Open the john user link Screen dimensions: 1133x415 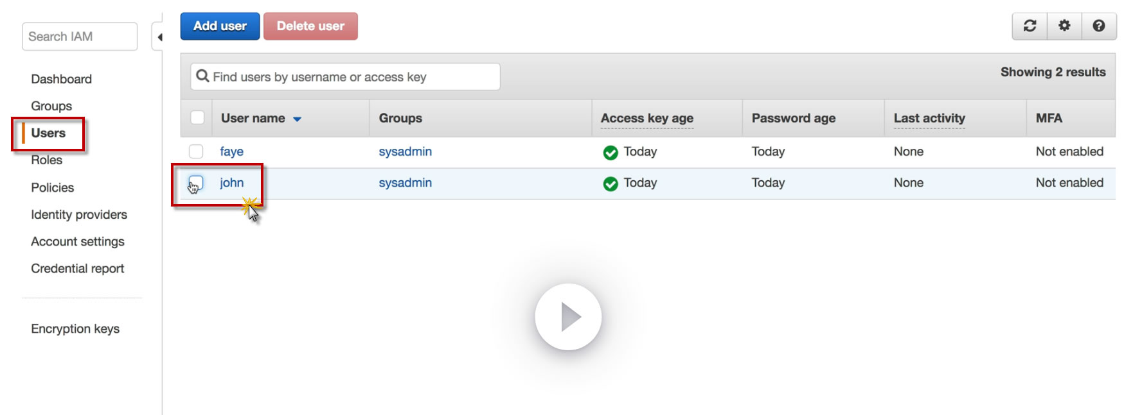coord(231,183)
